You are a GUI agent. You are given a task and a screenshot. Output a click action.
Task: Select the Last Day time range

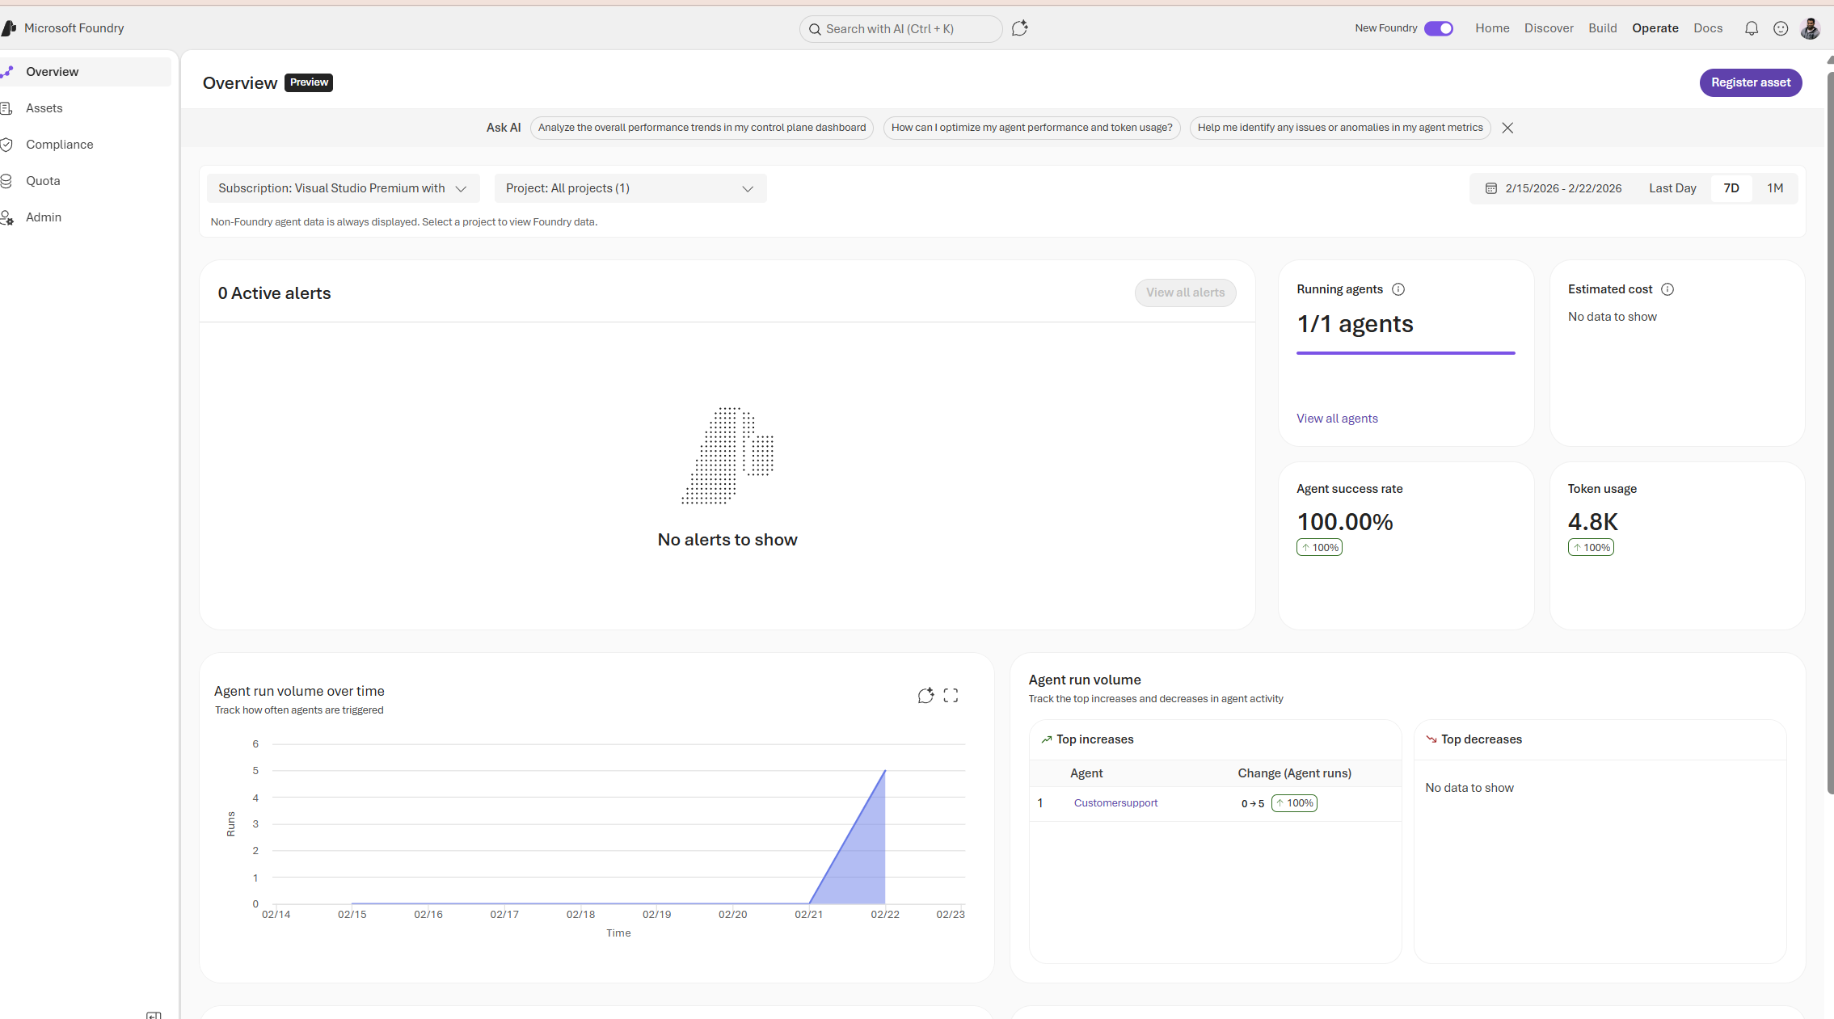(x=1672, y=188)
